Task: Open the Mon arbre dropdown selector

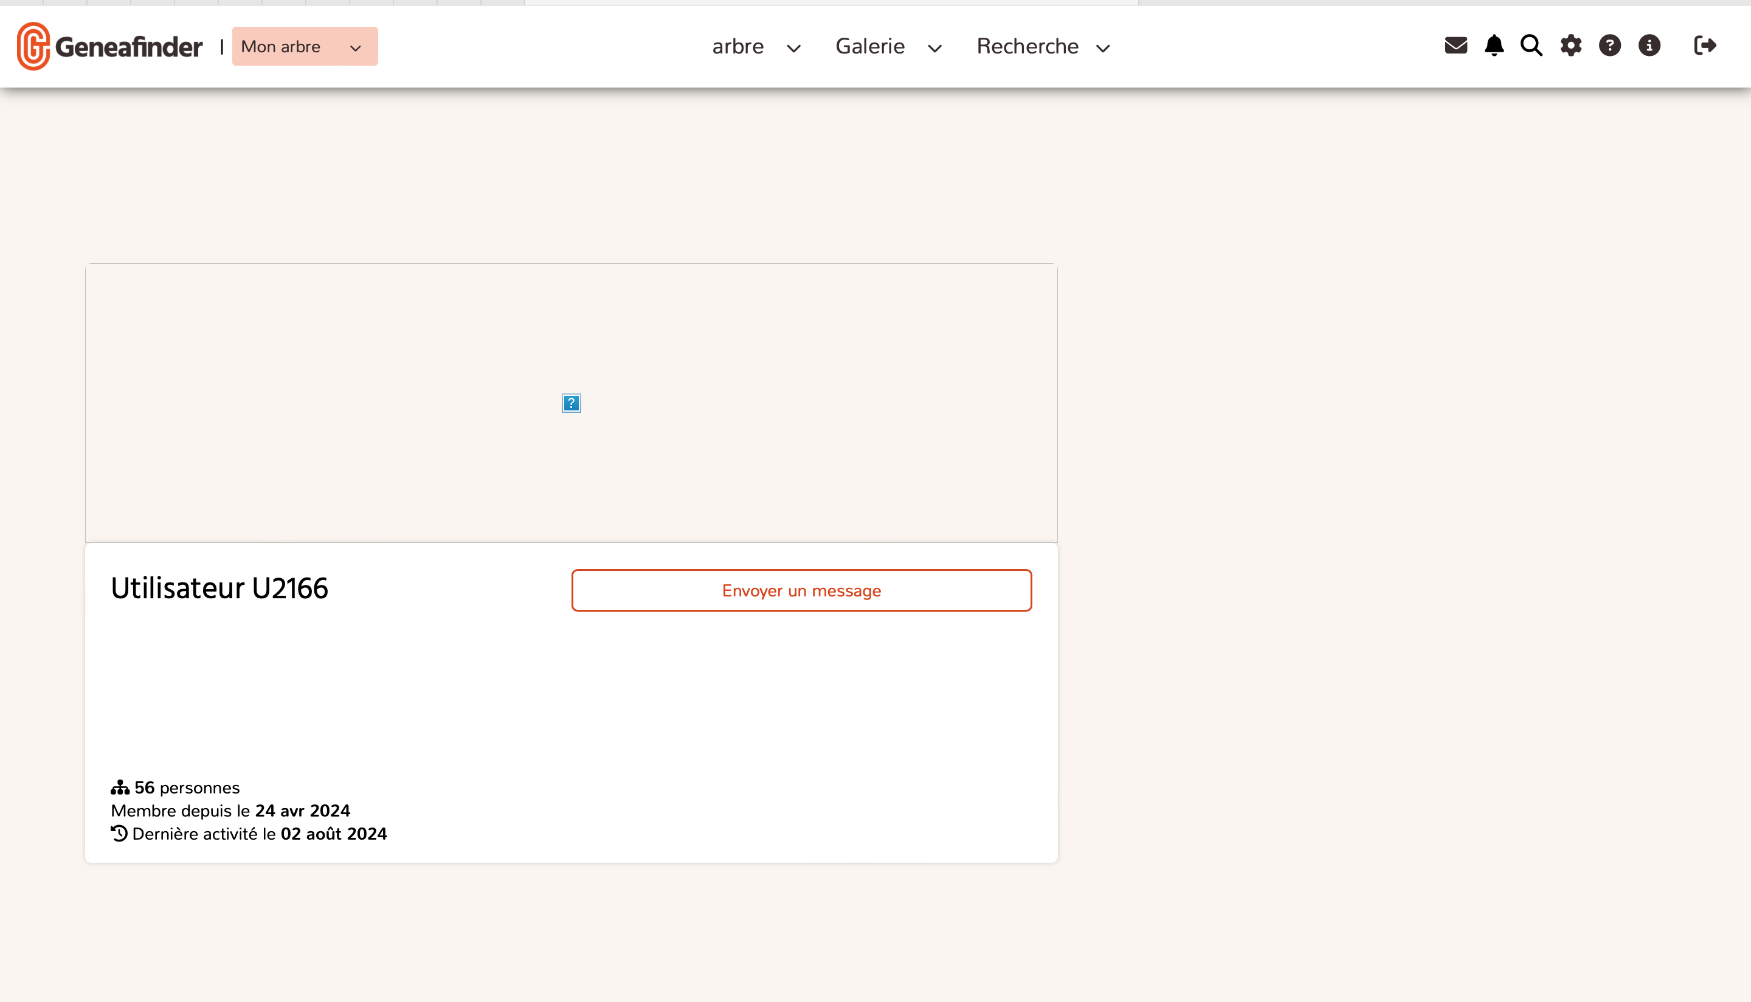Action: pyautogui.click(x=304, y=46)
